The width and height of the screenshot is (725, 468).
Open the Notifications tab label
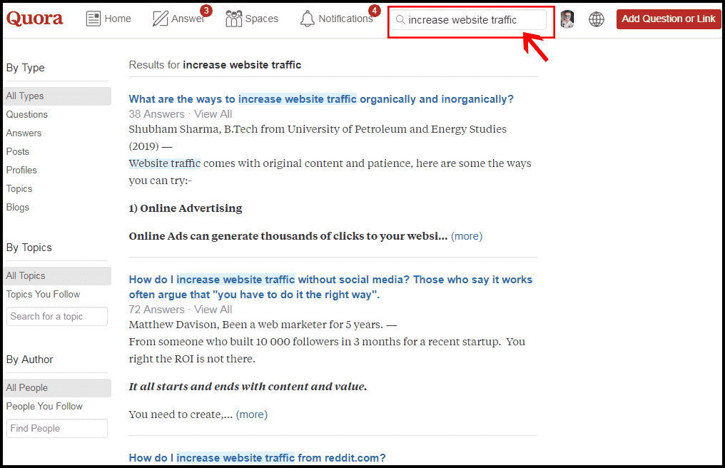click(345, 19)
